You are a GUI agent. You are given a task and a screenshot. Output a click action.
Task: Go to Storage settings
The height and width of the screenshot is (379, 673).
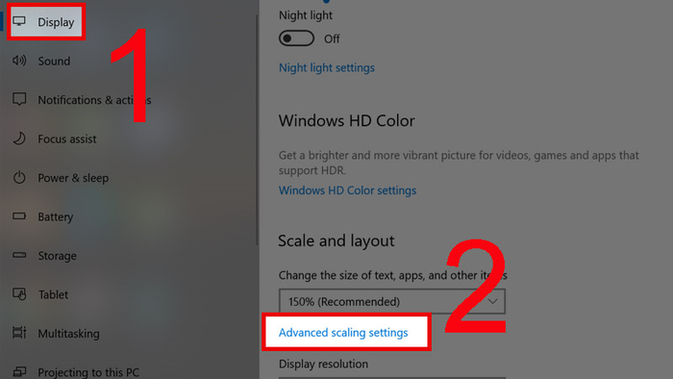point(57,256)
